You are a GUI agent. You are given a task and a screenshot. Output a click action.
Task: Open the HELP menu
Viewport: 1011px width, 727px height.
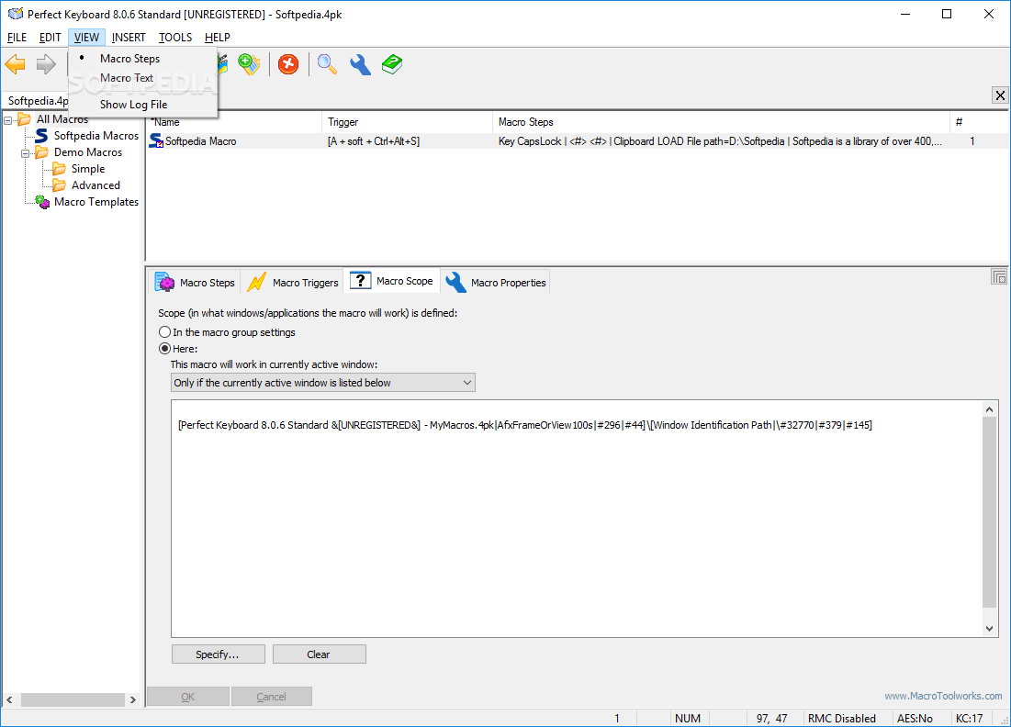coord(218,38)
